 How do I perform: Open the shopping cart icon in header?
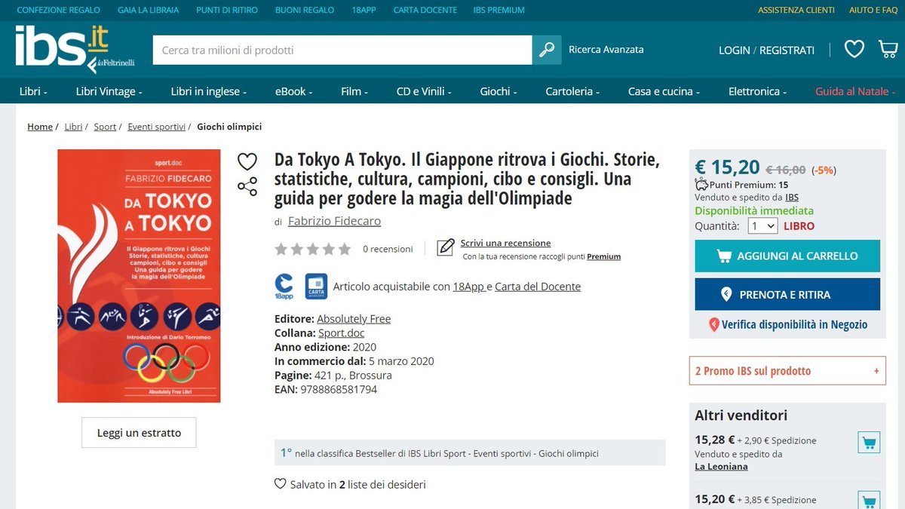(x=888, y=50)
